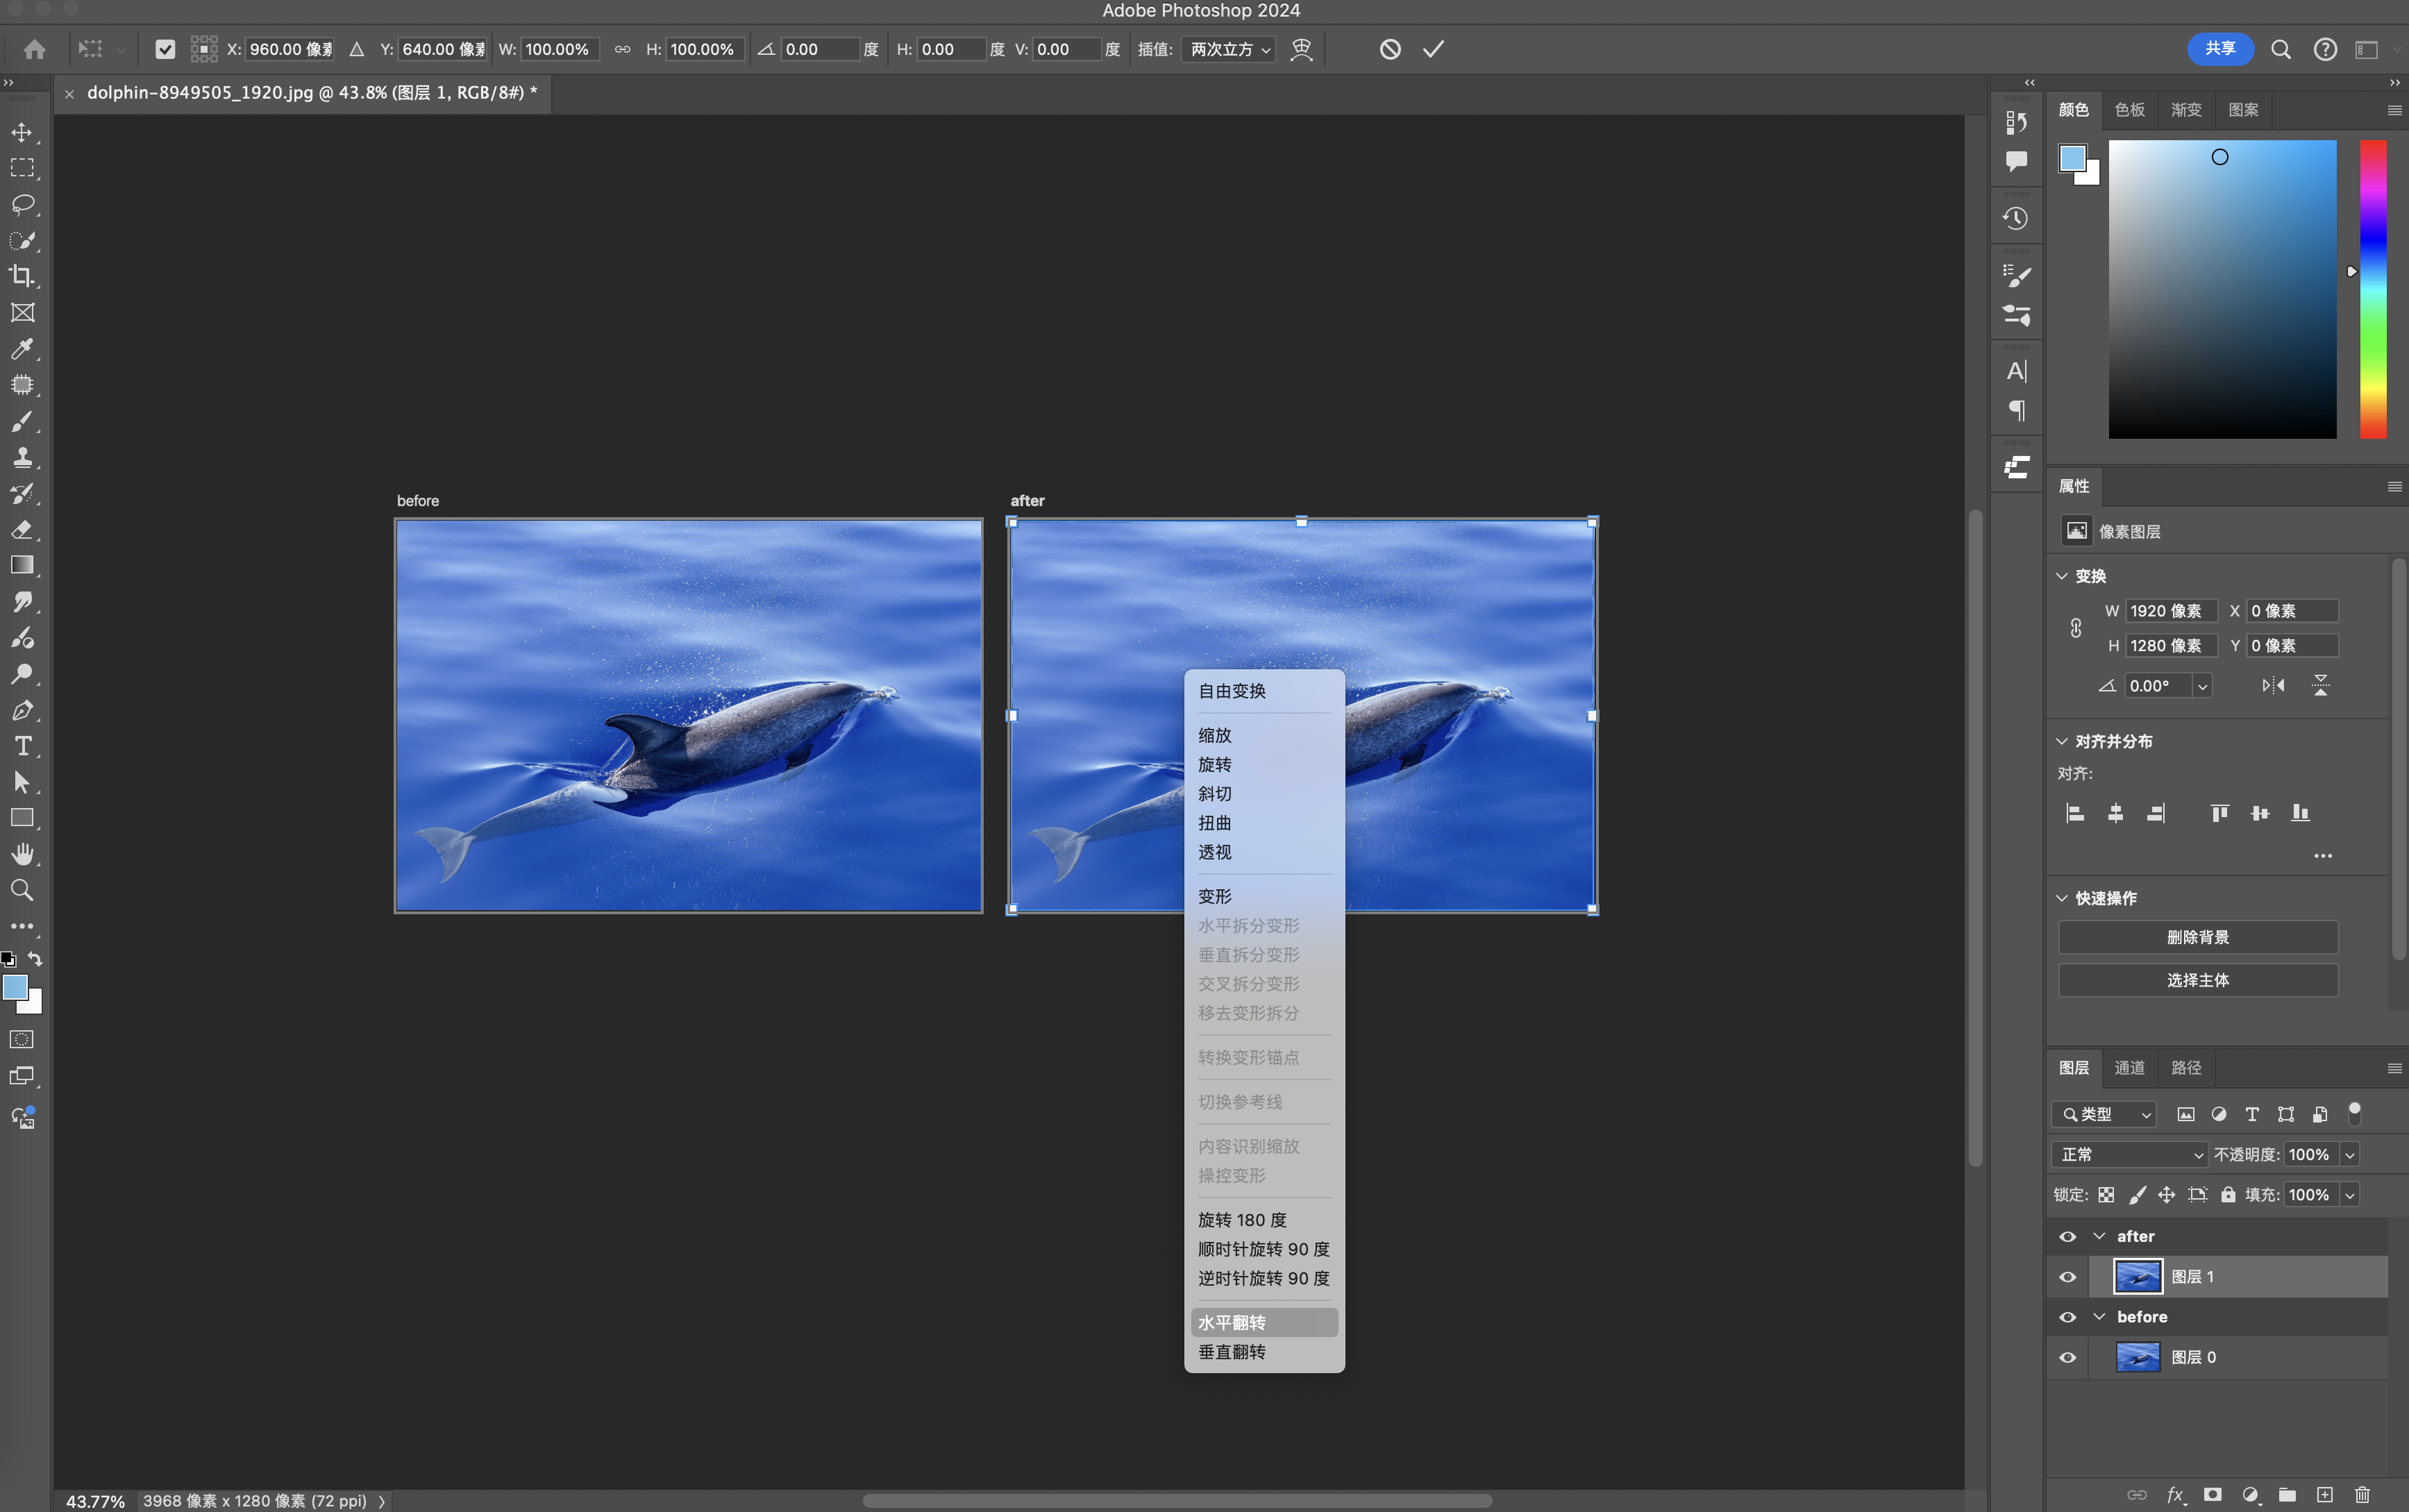The image size is (2409, 1512).
Task: Choose 水平翻转 from context menu
Action: 1264,1322
